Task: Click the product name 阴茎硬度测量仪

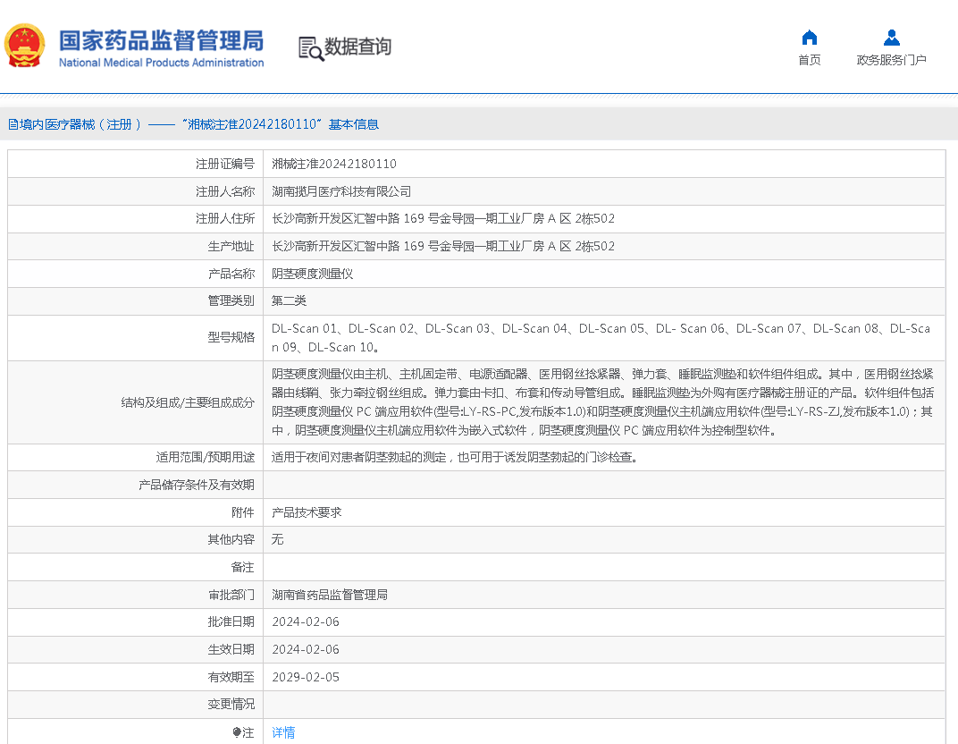Action: coord(312,274)
